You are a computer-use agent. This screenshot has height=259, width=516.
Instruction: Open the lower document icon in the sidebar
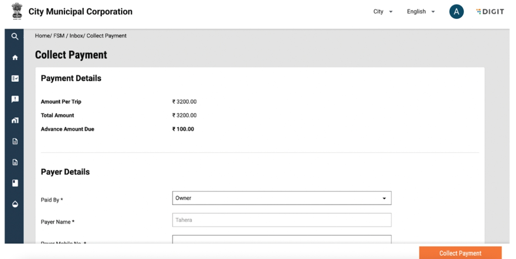point(15,162)
